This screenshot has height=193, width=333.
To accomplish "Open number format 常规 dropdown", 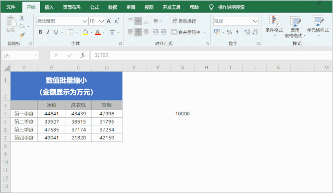I will click(x=255, y=21).
